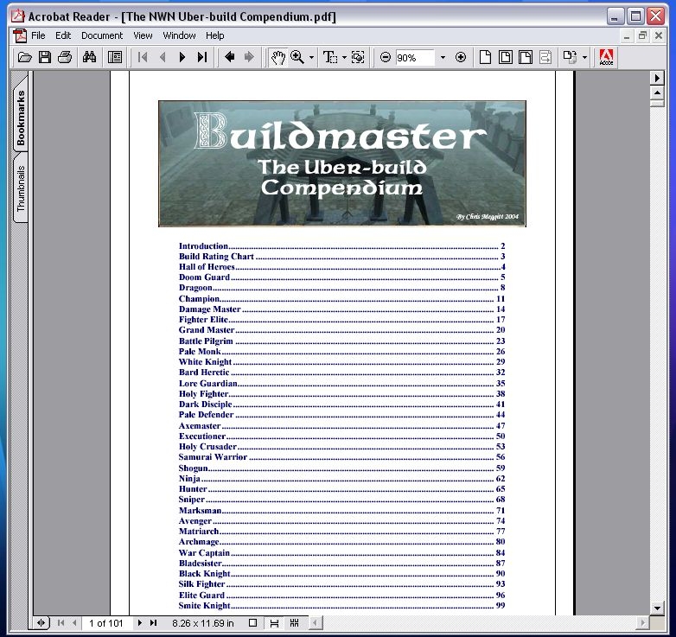
Task: Expand the Zoom tool options arrow
Action: [x=311, y=58]
